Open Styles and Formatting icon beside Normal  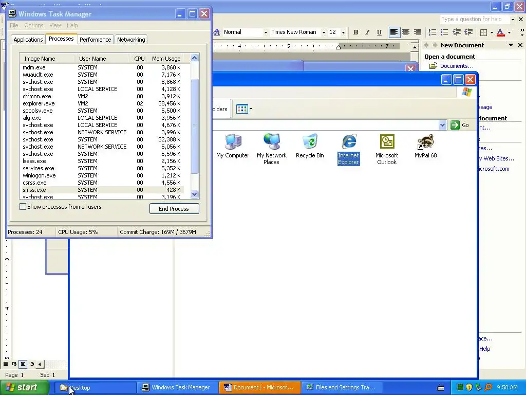coord(217,32)
